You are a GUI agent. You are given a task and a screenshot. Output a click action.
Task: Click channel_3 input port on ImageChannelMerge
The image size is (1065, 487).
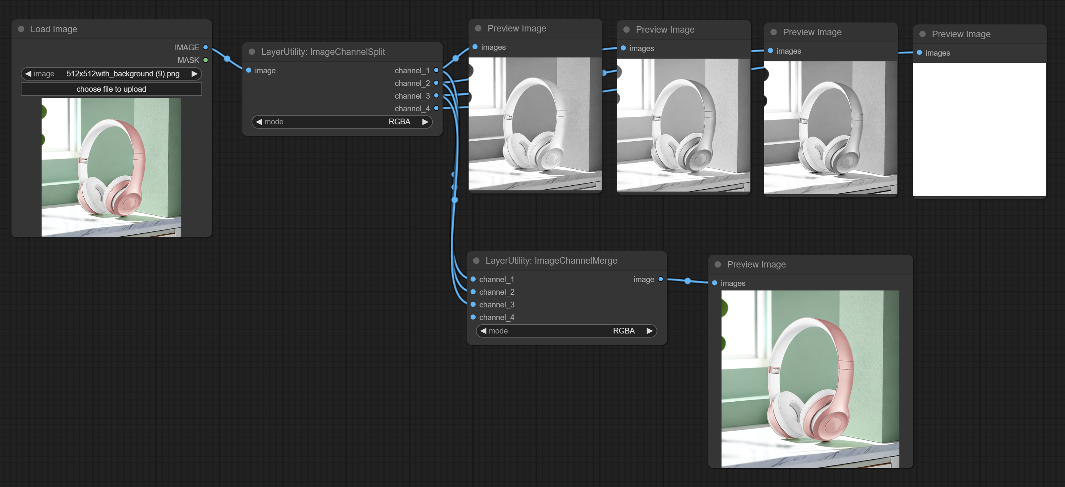click(473, 304)
